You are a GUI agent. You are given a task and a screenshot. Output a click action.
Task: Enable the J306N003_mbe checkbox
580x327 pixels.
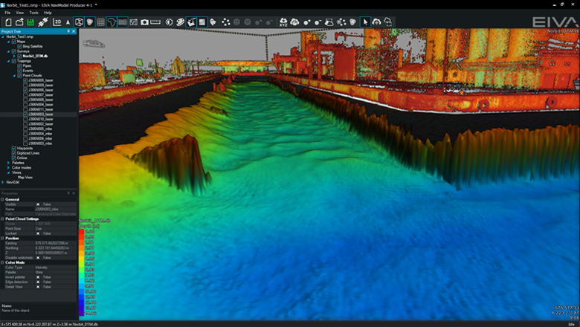click(x=25, y=143)
